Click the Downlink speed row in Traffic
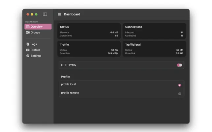This screenshot has height=132, width=212. (89, 53)
